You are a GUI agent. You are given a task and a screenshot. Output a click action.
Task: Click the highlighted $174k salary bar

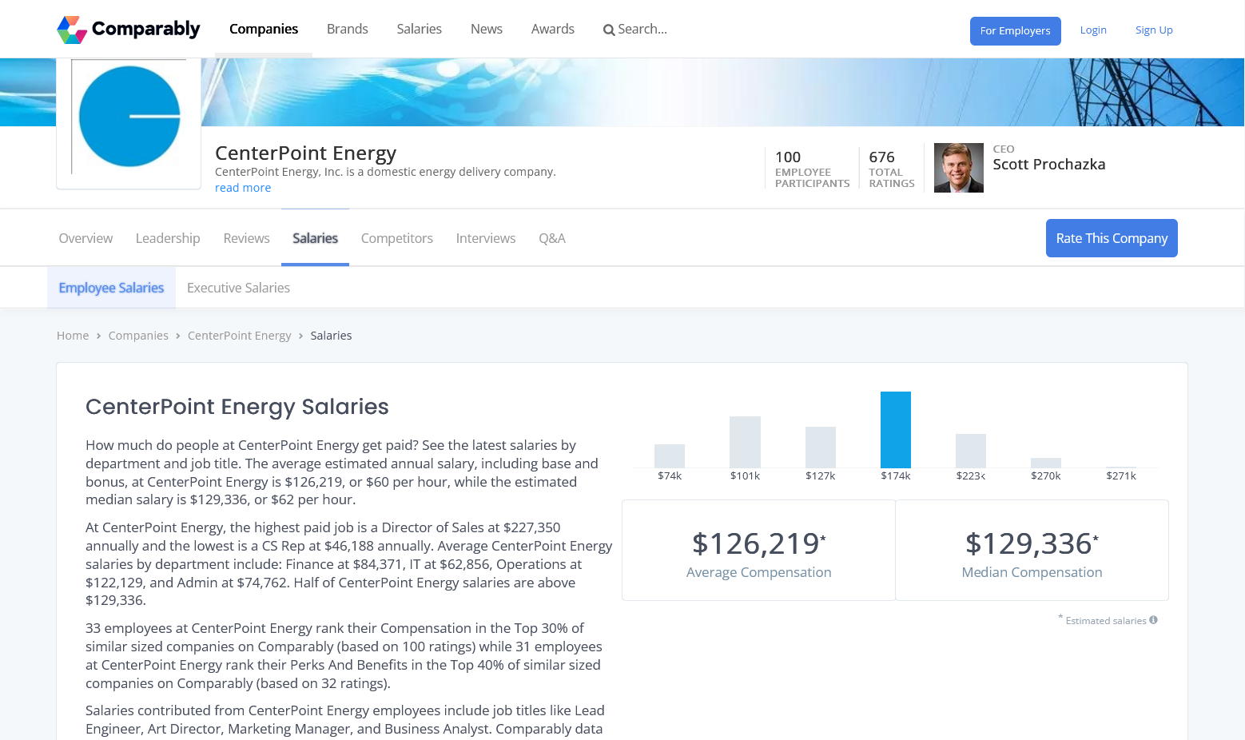[896, 430]
